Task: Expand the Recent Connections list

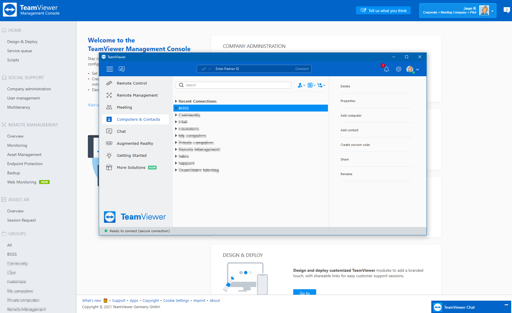Action: coord(176,101)
